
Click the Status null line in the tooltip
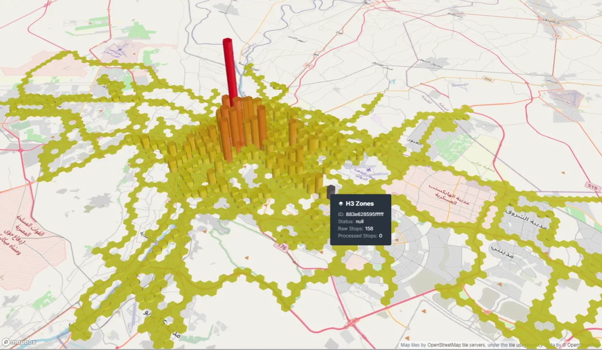[351, 221]
